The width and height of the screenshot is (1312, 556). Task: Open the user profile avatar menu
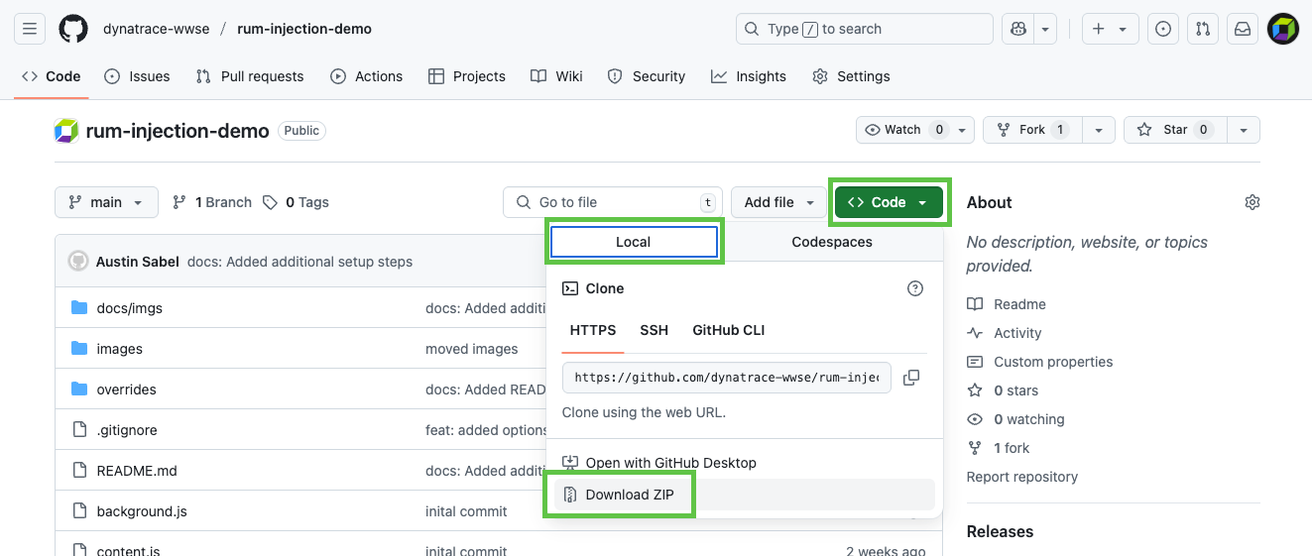1283,29
